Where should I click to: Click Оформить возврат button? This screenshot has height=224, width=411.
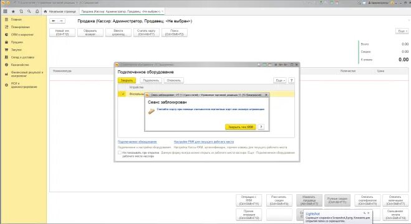pos(90,32)
